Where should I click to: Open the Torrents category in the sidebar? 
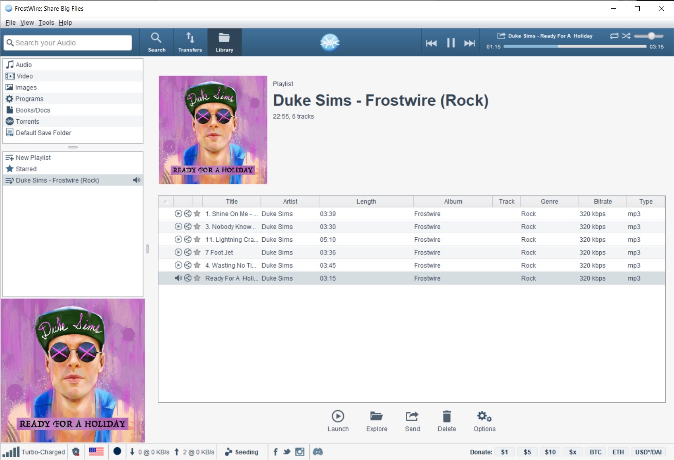coord(27,121)
